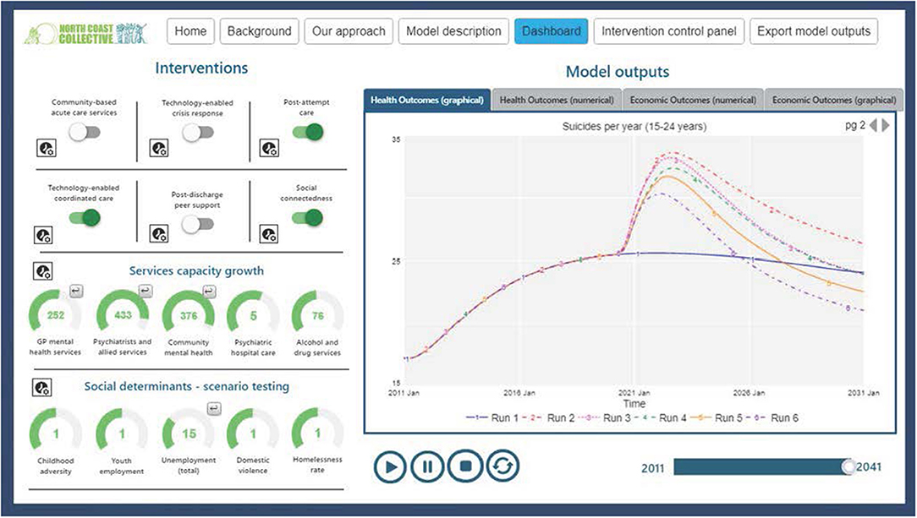Image resolution: width=917 pixels, height=518 pixels.
Task: Open settings icon for Technology-enabled crisis response
Action: coord(158,149)
